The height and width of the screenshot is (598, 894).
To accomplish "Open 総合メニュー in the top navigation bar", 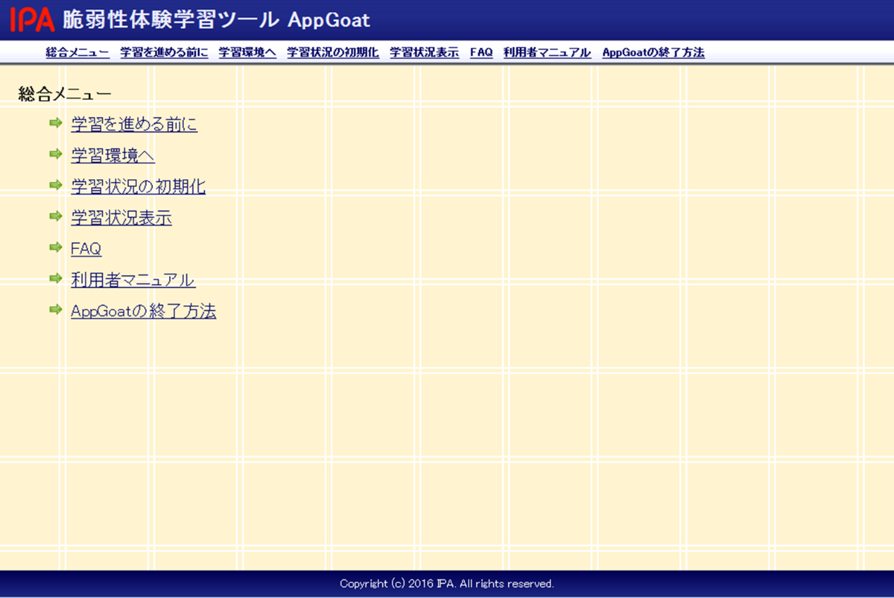I will (77, 53).
